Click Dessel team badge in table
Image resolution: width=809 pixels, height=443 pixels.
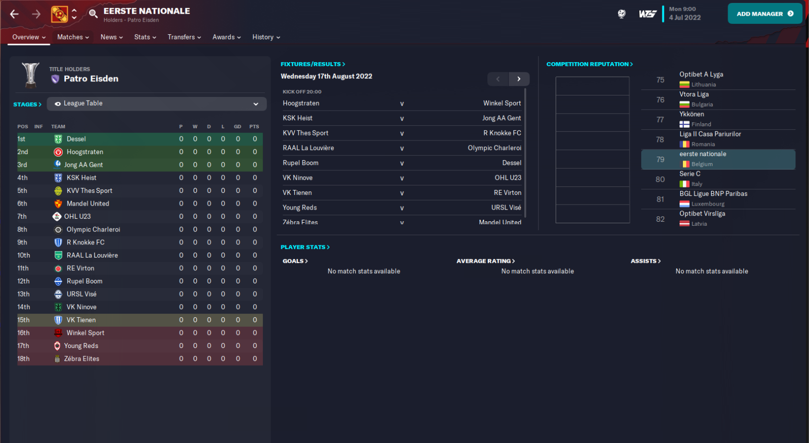58,139
